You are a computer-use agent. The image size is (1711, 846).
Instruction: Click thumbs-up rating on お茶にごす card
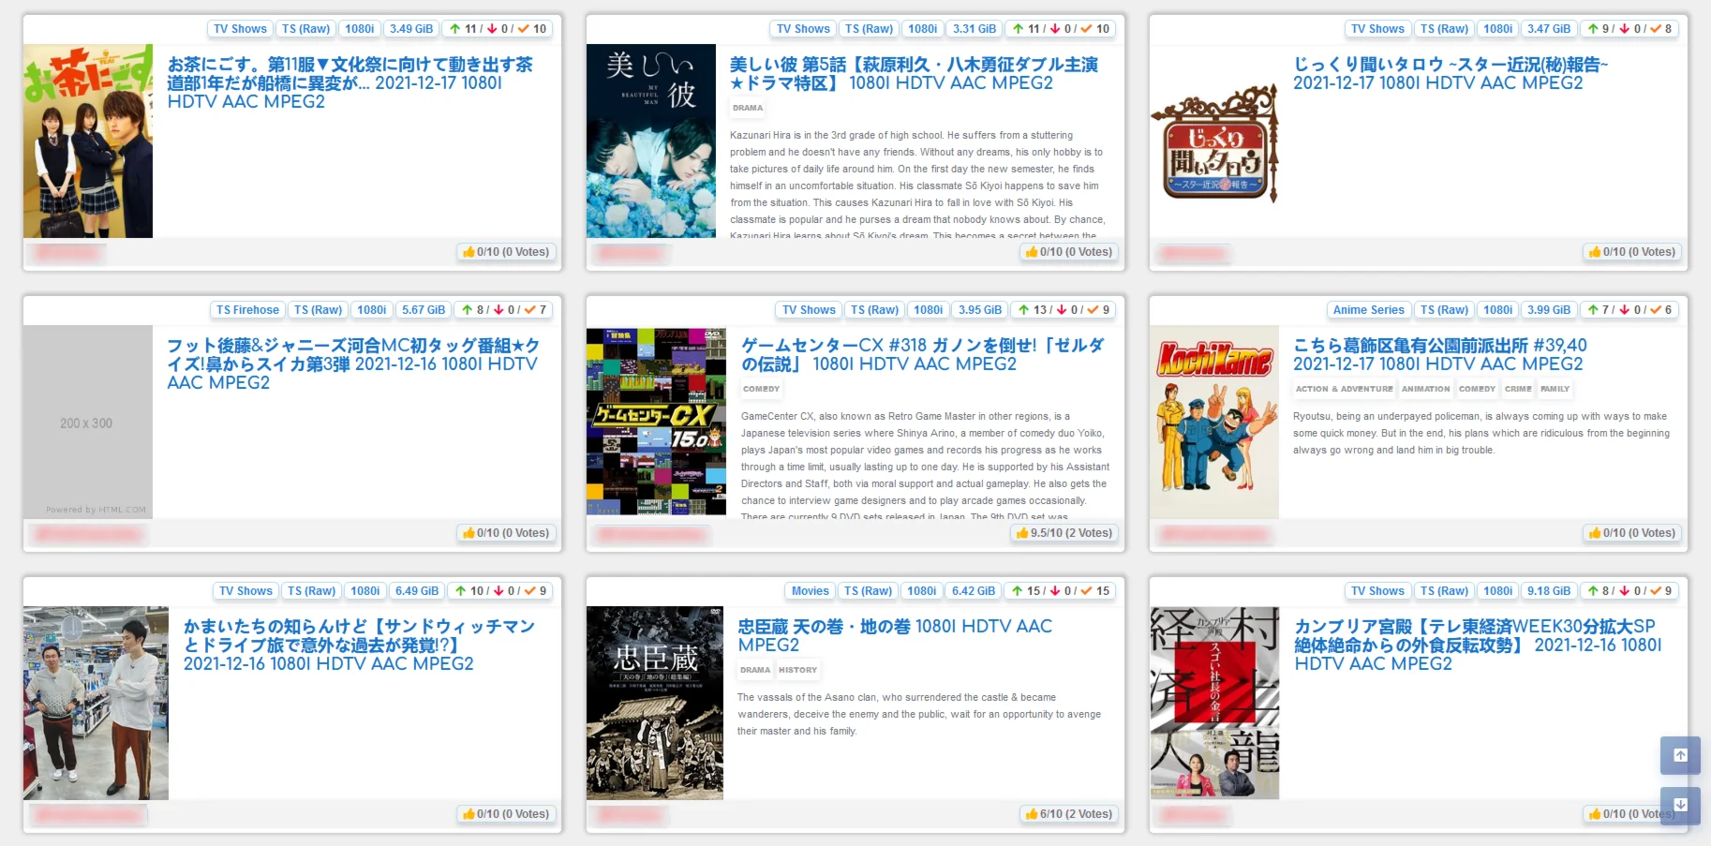click(505, 252)
